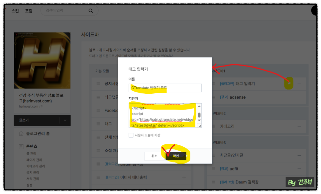Click the edit icon on 태그 입력기 row
Image resolution: width=321 pixels, height=194 pixels.
[289, 83]
